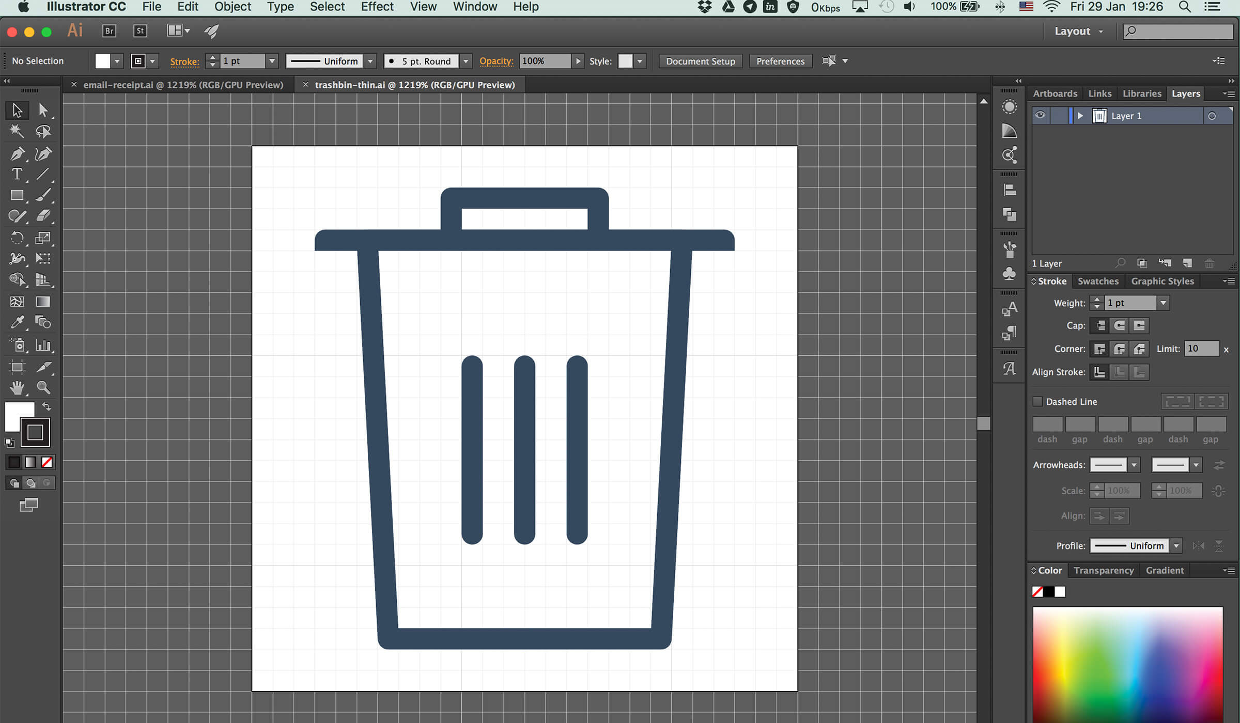Click the Opacity 100% input field
Viewport: 1240px width, 723px height.
(x=545, y=61)
